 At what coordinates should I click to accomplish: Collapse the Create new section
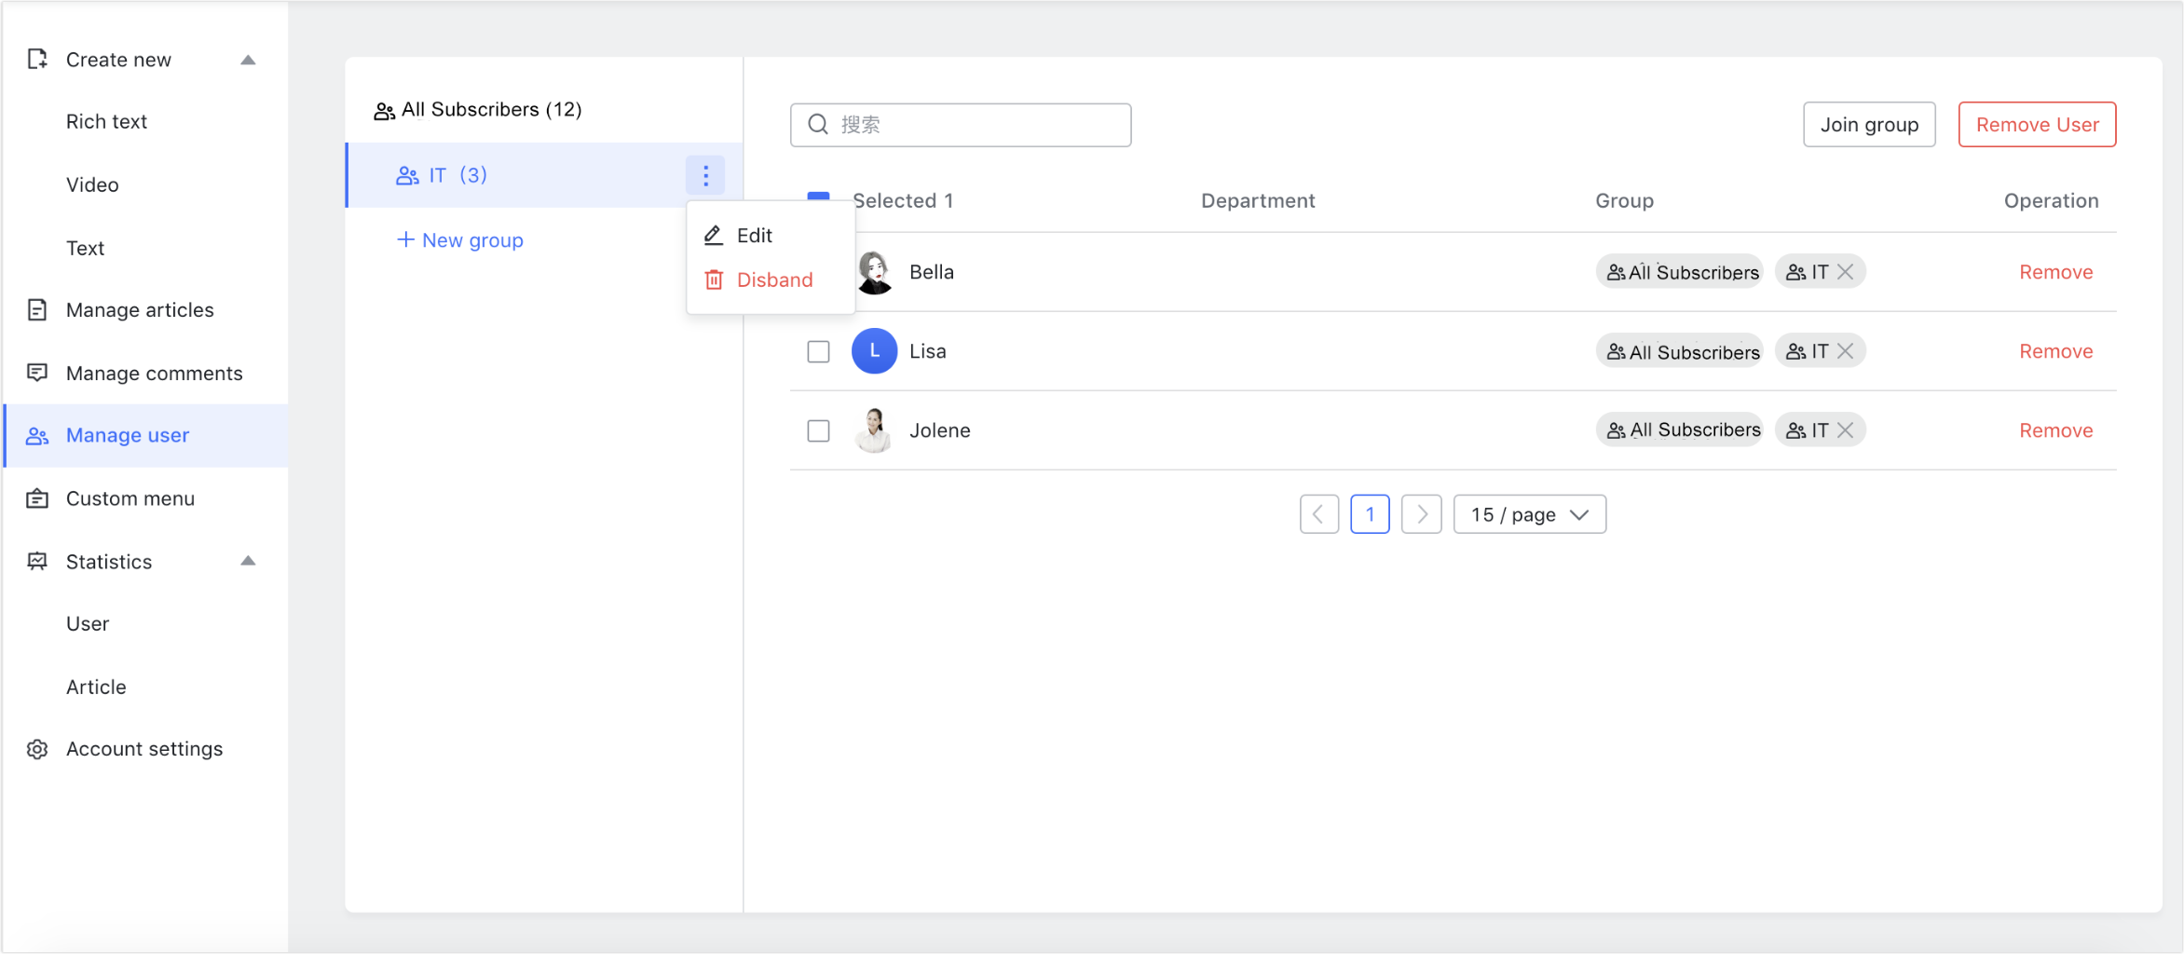point(248,59)
